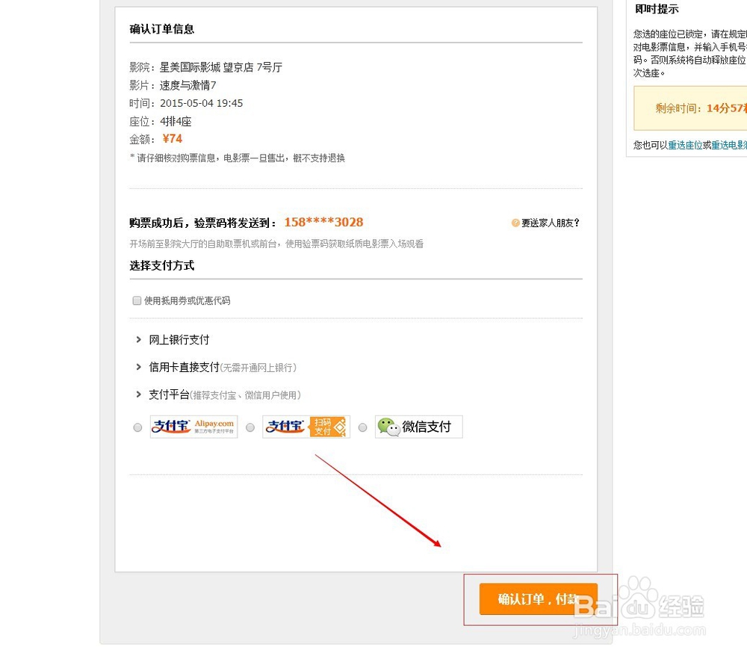
Task: Click the Alipay.com payment logo
Action: tap(193, 427)
